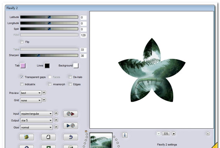
Task: Click the copy pages icon button
Action: [48, 137]
